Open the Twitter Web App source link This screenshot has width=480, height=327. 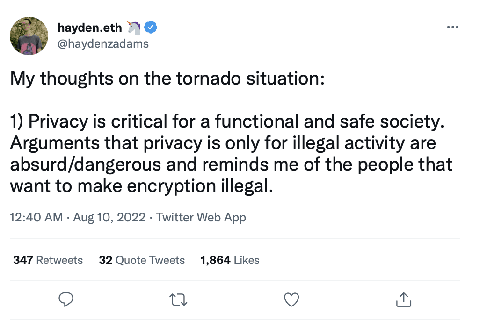[201, 218]
